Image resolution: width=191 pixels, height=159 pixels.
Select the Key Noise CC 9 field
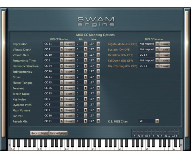point(52,99)
